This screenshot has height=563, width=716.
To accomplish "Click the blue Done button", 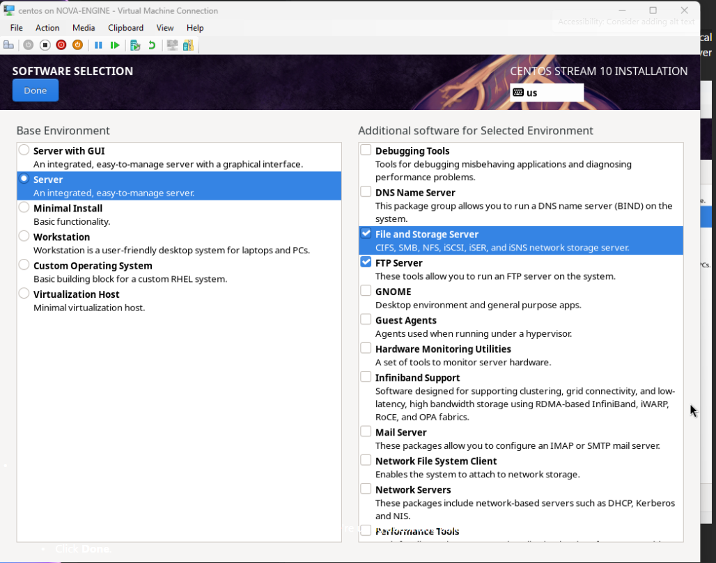I will coord(36,90).
